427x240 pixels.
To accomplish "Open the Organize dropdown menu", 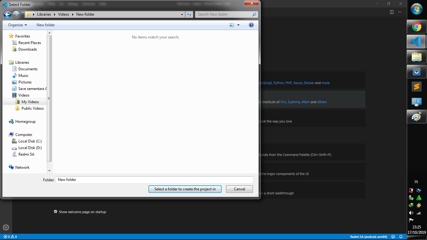I will pyautogui.click(x=17, y=25).
